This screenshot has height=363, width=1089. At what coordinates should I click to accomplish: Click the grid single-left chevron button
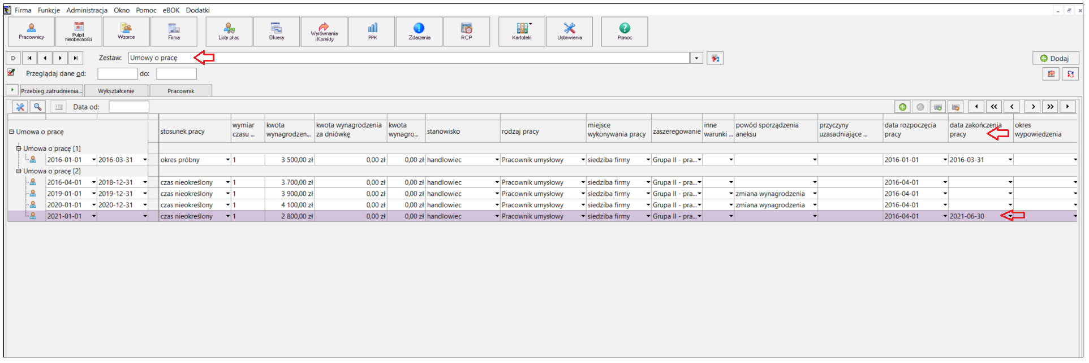pos(1011,107)
